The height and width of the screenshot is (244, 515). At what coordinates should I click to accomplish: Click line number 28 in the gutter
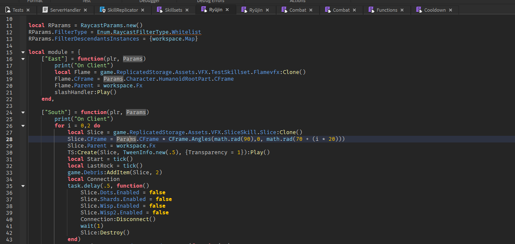[9, 139]
